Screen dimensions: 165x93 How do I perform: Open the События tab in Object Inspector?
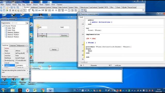click(13, 45)
